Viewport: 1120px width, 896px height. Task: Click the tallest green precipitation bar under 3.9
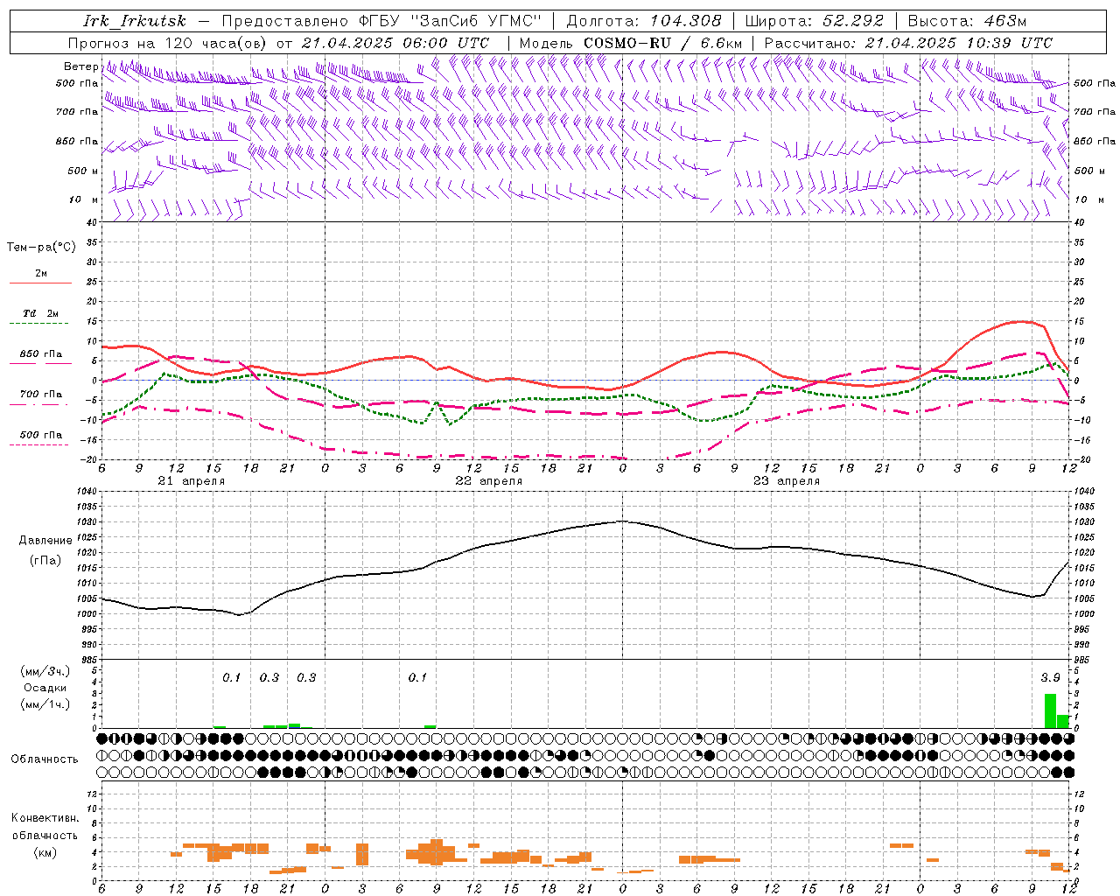coord(1050,711)
